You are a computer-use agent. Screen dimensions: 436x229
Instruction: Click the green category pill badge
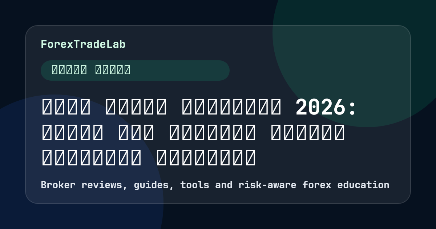[135, 70]
